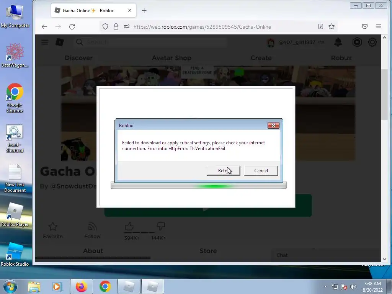Select the Roblox Studio desktop shortcut
392x294 pixels.
click(x=15, y=254)
